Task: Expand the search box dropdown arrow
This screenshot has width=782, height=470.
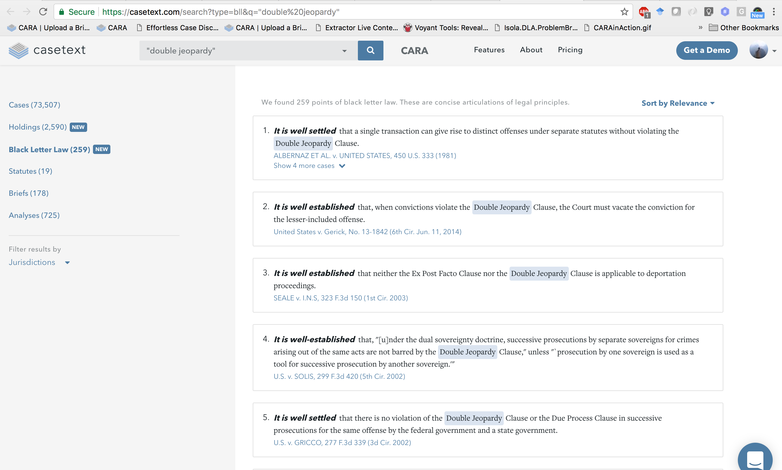Action: point(344,51)
